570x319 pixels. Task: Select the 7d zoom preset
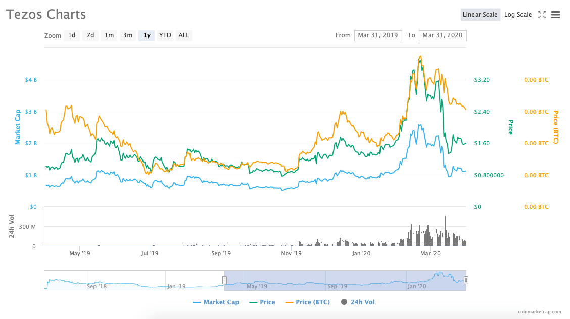(90, 35)
